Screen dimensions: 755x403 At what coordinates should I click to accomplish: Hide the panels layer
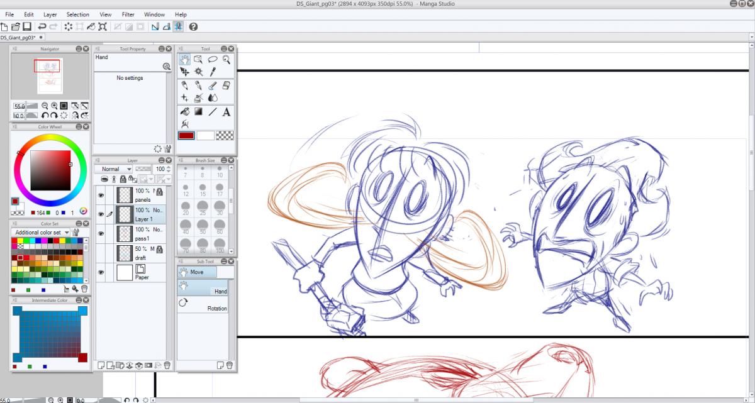point(101,195)
